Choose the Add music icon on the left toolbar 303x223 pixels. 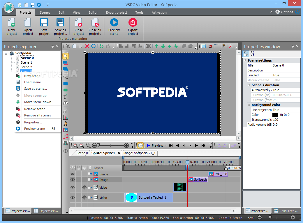[x=66, y=136]
